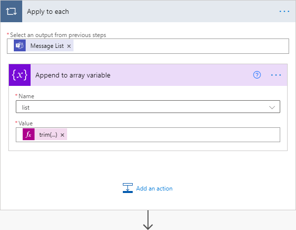Click empty area of Value field
Screen dimensions: 296x230
click(173, 135)
